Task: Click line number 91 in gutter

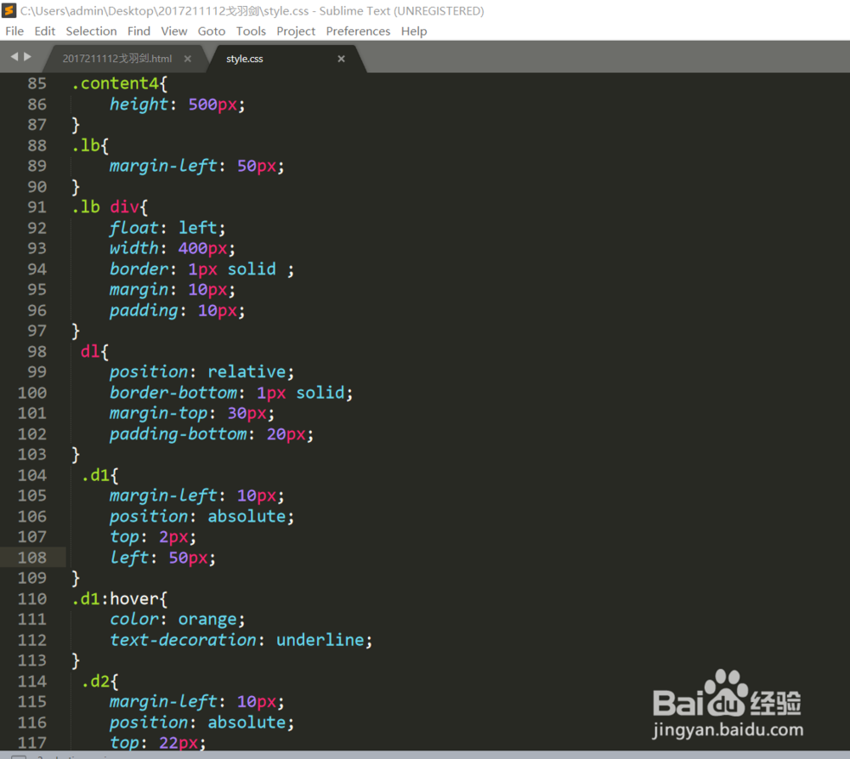Action: point(37,207)
